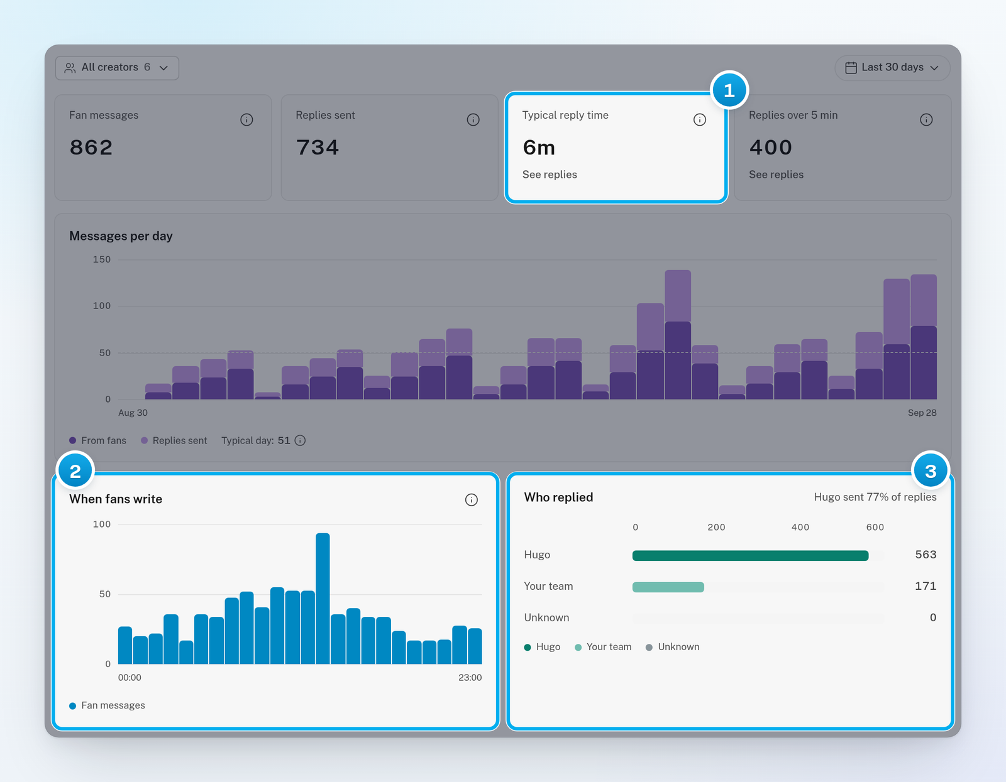Click the 'Typical day: 51' text
The height and width of the screenshot is (782, 1006).
tap(256, 440)
